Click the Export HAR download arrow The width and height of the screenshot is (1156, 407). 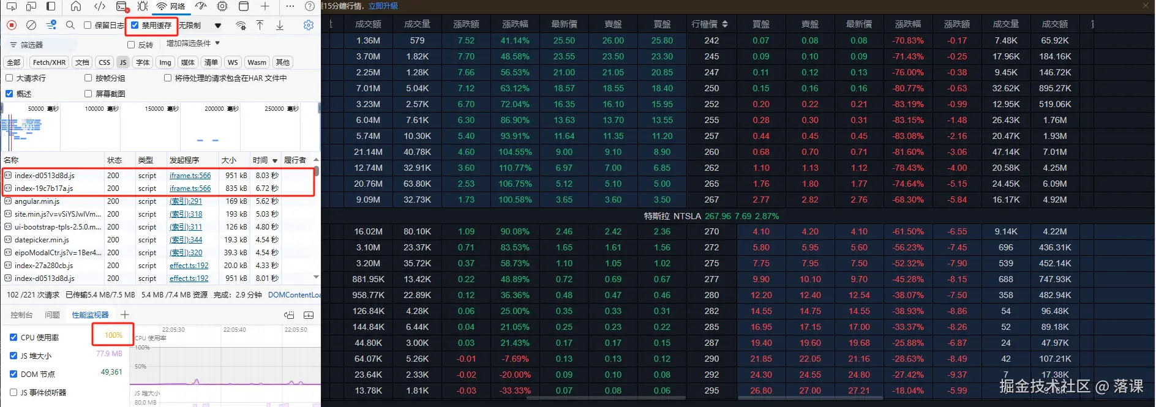click(x=280, y=25)
